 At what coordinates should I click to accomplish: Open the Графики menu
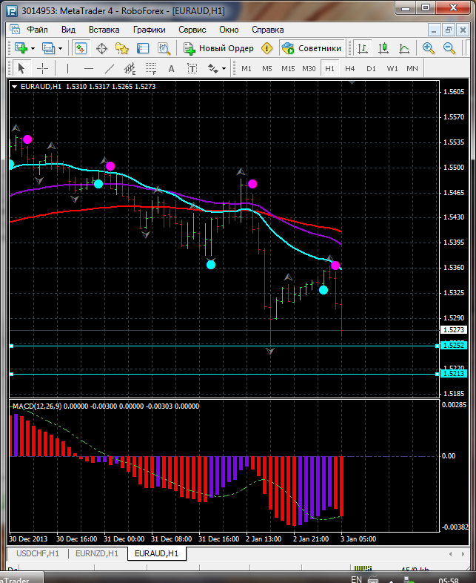[149, 30]
